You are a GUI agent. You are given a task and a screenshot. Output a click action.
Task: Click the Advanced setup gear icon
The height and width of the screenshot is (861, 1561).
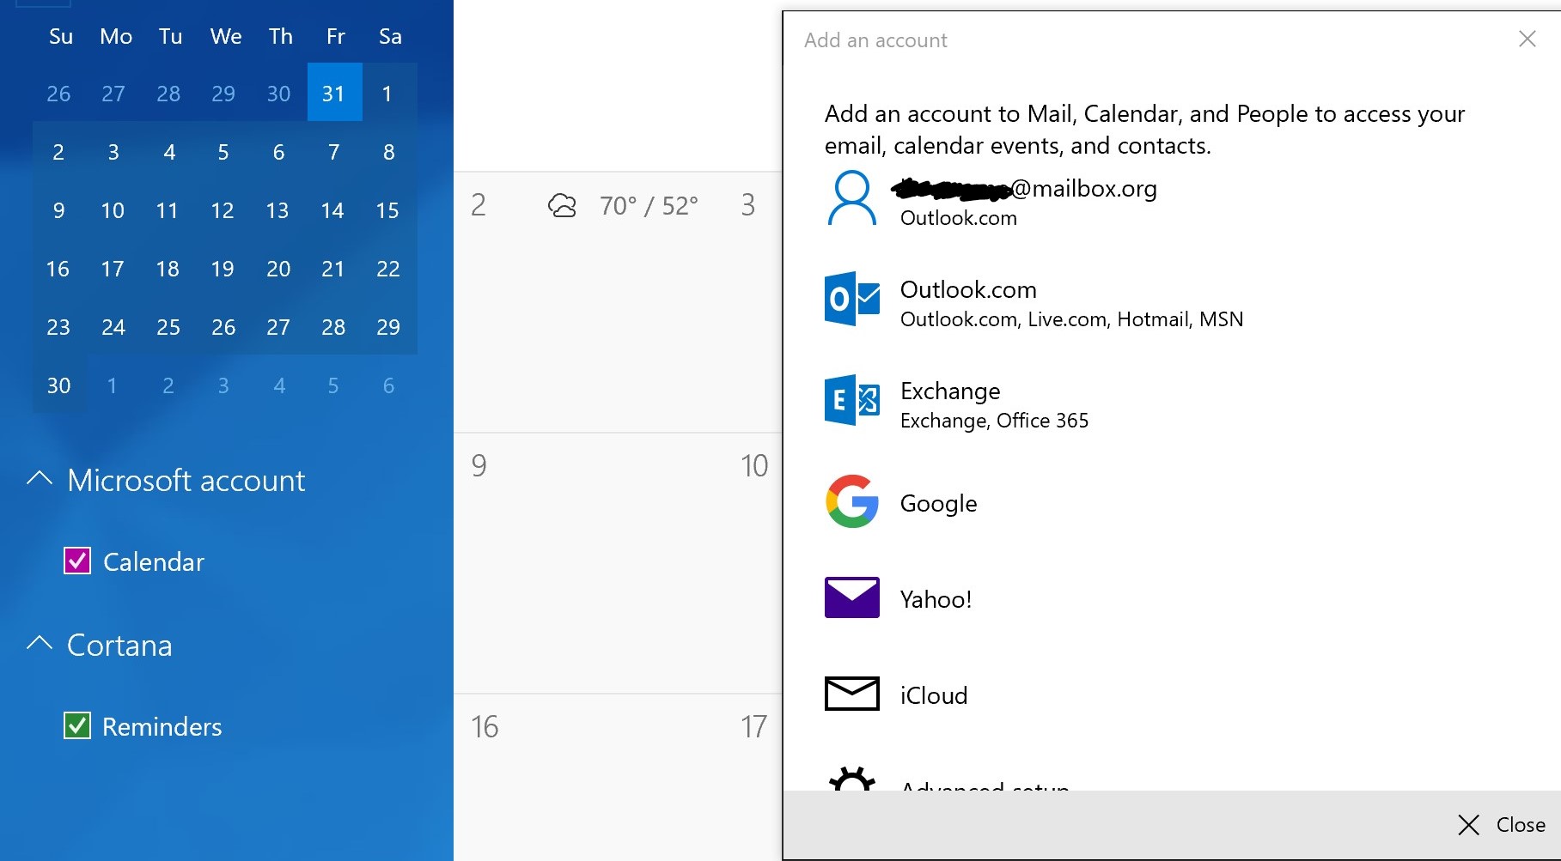click(852, 779)
